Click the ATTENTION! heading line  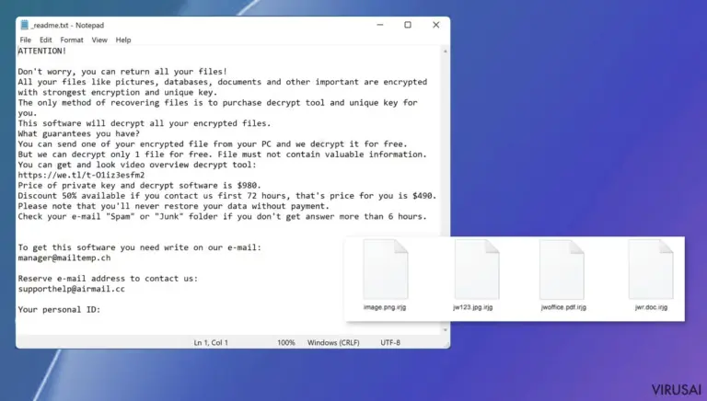pos(42,51)
